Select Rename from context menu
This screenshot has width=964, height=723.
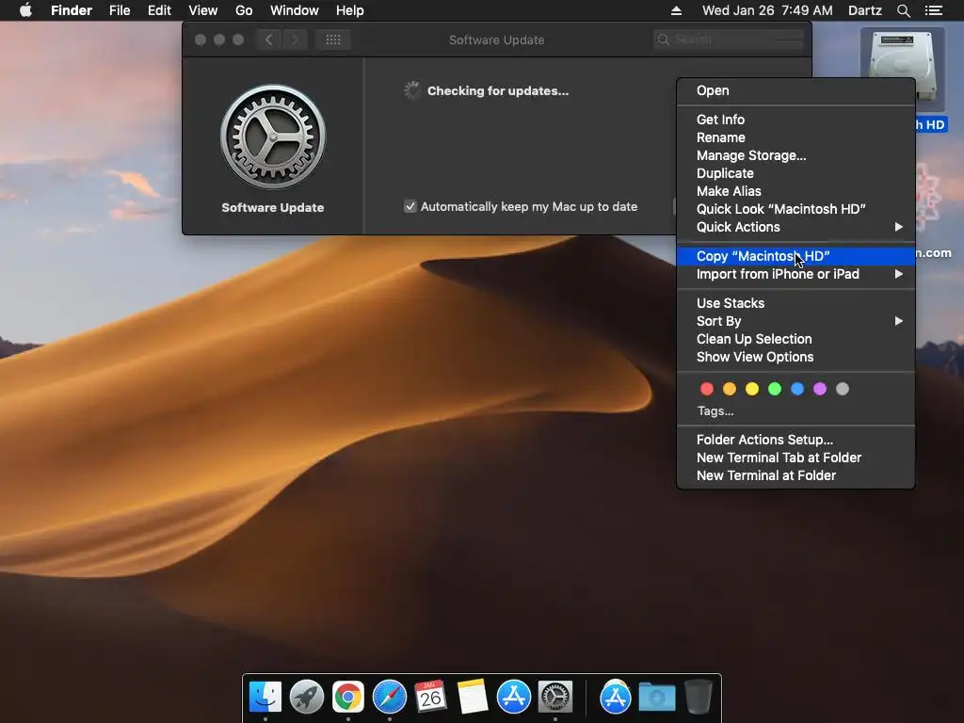[795, 137]
